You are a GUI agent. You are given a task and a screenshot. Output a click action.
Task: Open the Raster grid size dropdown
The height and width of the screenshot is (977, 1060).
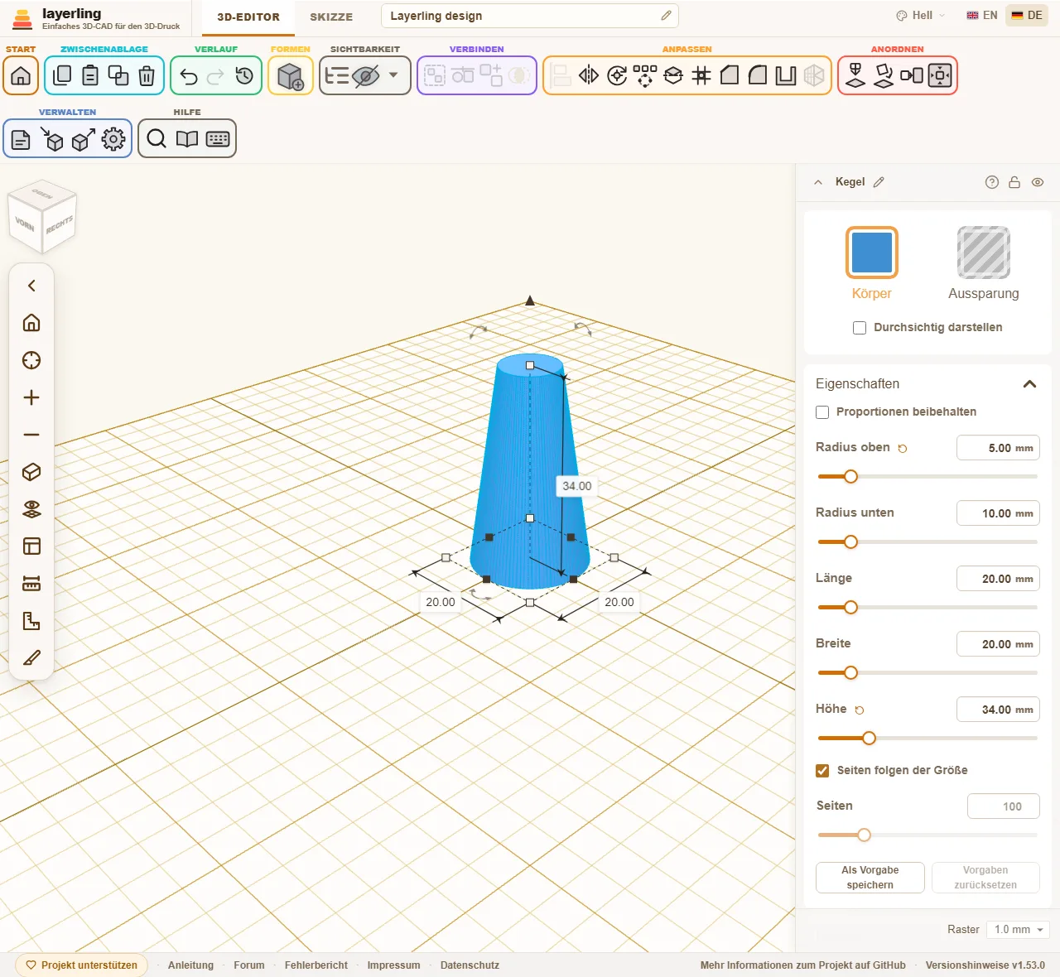tap(1018, 930)
